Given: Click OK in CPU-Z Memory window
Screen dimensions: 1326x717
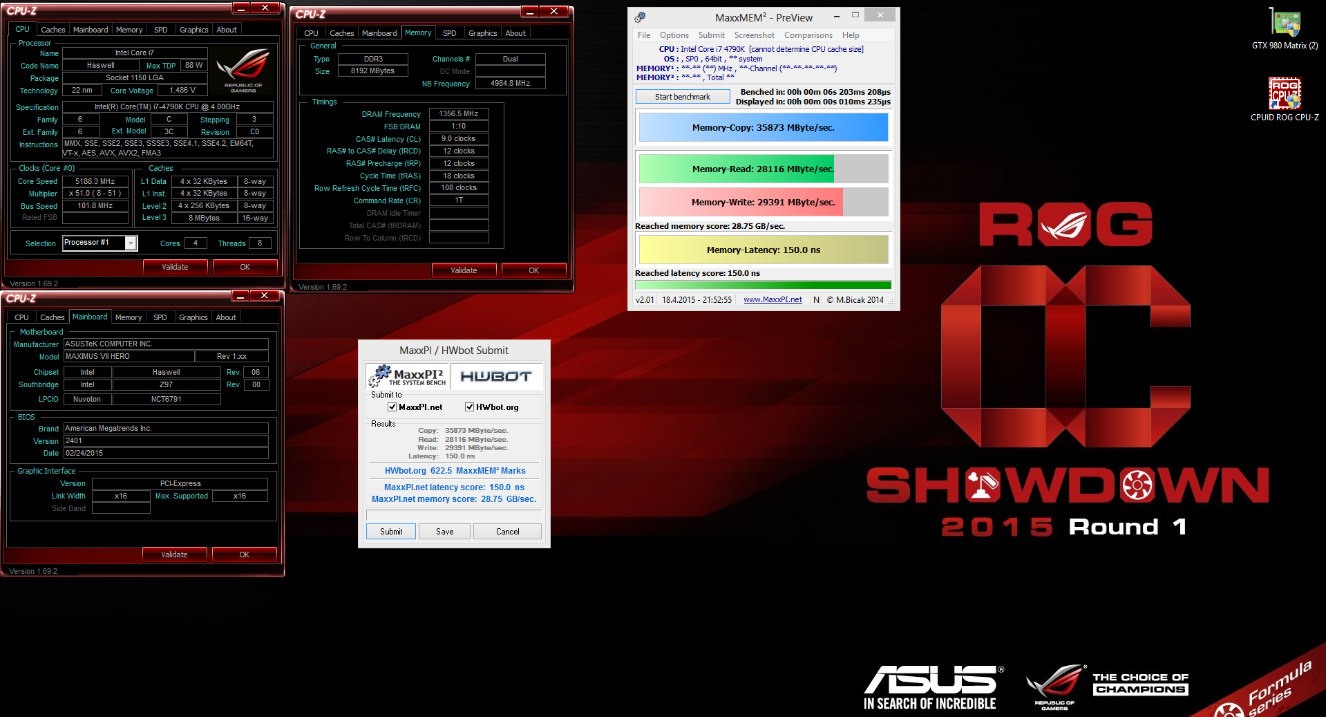Looking at the screenshot, I should (533, 270).
